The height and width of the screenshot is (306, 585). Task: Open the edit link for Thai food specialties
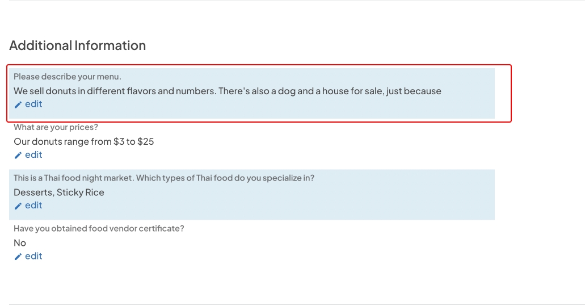33,205
